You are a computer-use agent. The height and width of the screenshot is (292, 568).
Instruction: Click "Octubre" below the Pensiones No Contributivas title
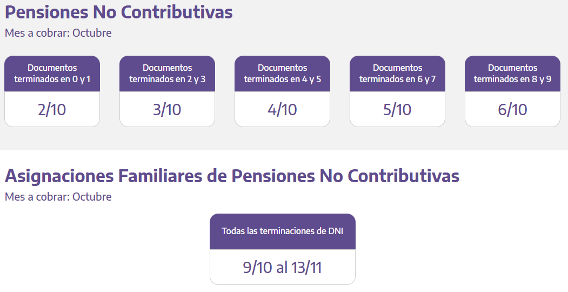(x=92, y=33)
